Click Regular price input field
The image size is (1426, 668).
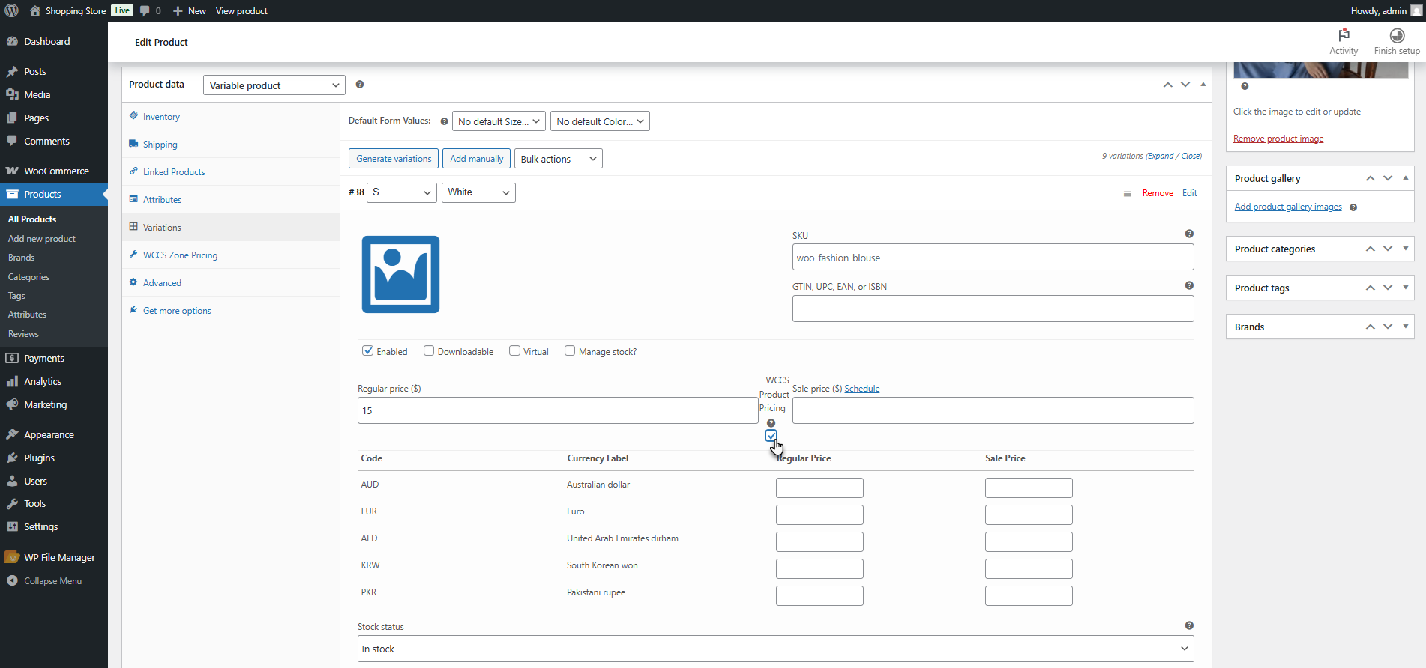558,410
